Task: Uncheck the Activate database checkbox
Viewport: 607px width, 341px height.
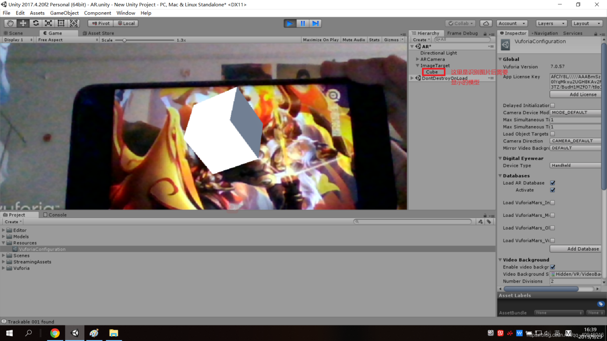Action: 552,190
